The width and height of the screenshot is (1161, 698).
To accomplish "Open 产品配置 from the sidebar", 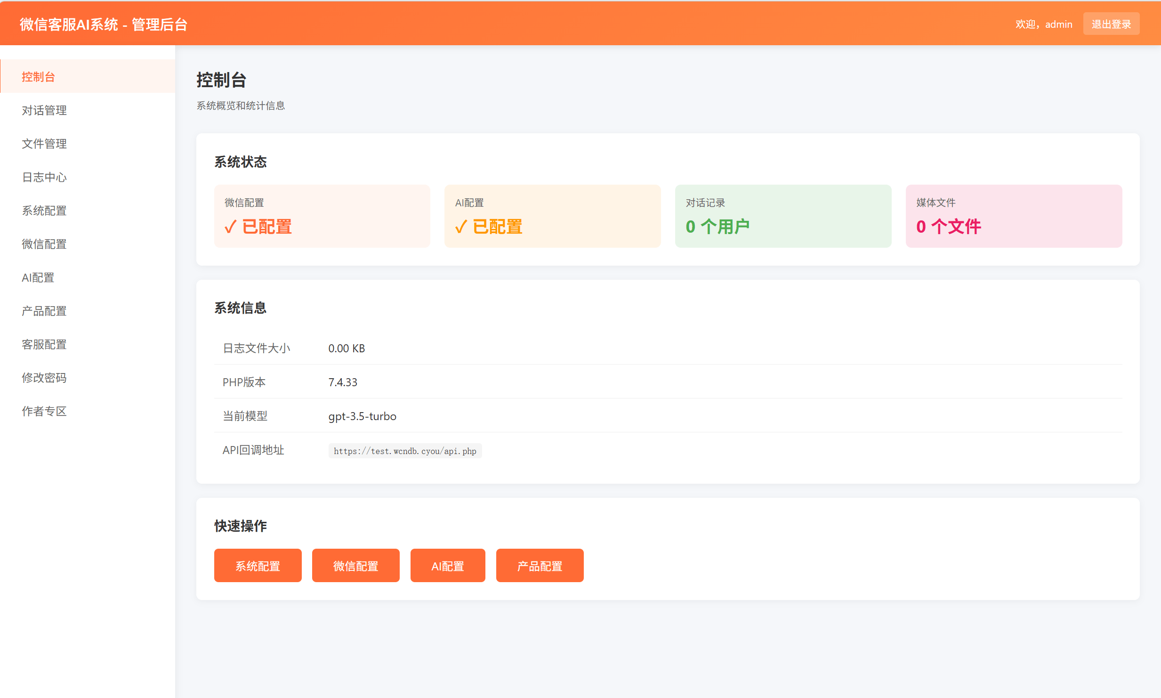I will pos(44,310).
